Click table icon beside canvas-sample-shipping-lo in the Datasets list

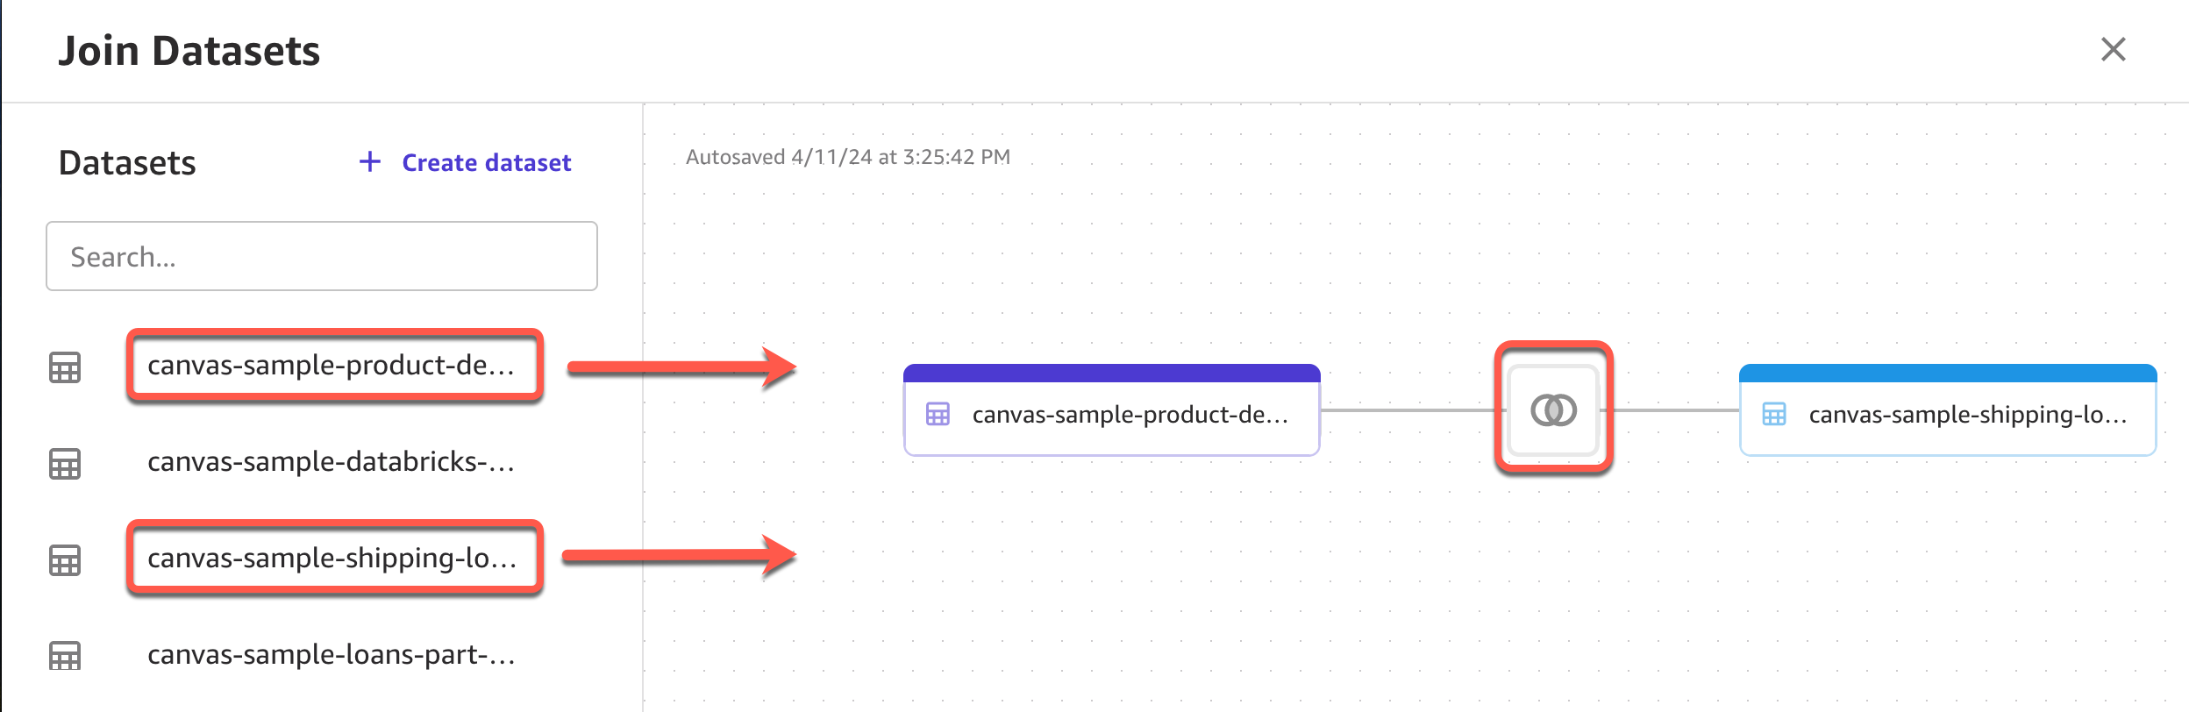[65, 559]
